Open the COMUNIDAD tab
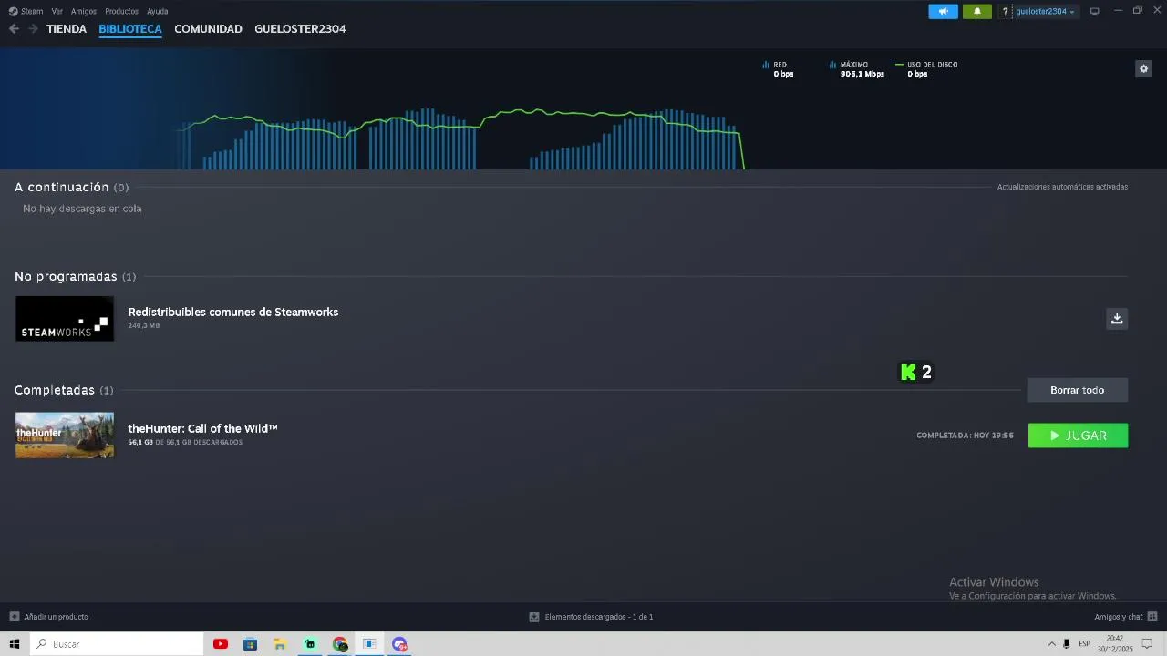 click(208, 29)
